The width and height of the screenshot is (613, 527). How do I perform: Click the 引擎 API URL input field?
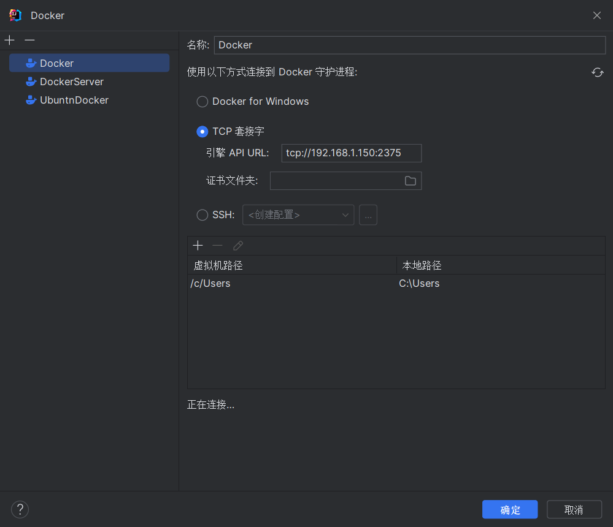coord(351,153)
